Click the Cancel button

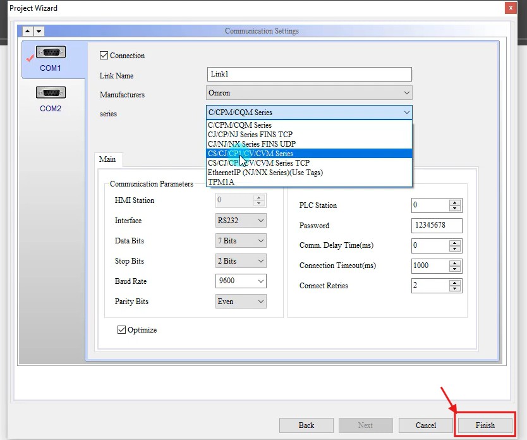(x=426, y=425)
